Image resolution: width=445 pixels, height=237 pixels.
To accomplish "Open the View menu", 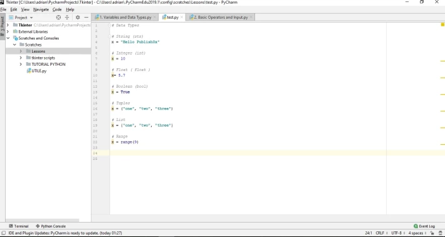I will point(25,9).
